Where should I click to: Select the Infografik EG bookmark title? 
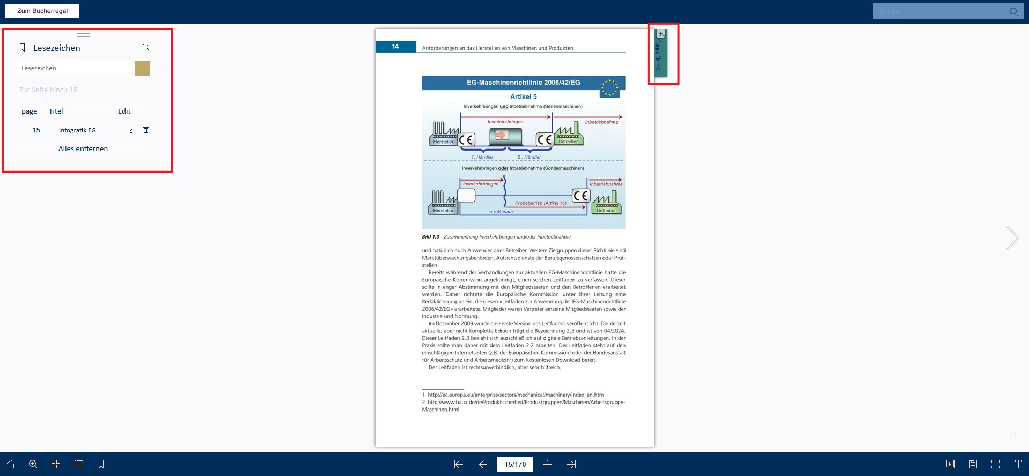tap(77, 130)
